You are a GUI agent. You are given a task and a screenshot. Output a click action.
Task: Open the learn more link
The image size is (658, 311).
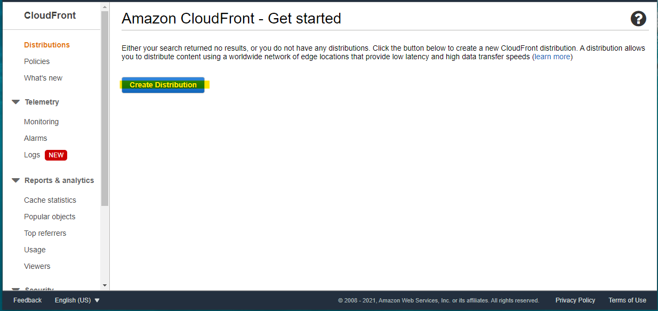pos(552,57)
